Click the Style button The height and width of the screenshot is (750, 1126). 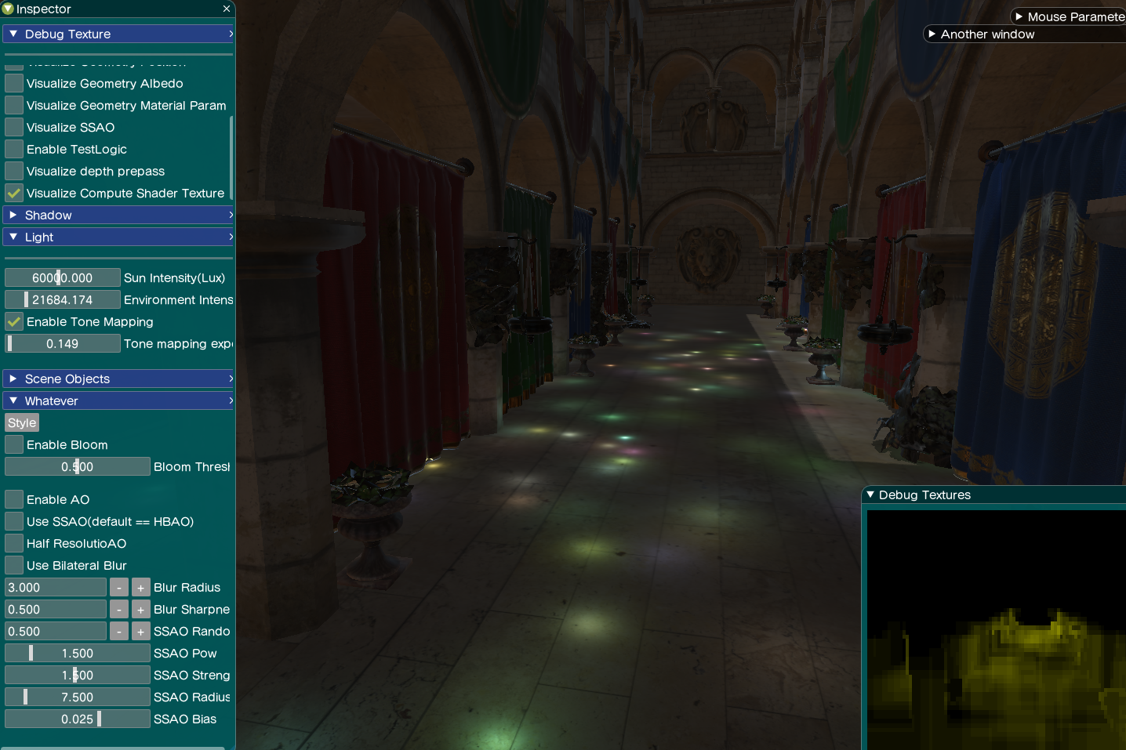point(22,422)
